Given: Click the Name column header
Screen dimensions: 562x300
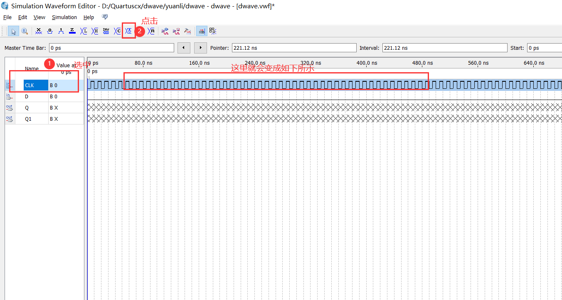Looking at the screenshot, I should click(32, 68).
